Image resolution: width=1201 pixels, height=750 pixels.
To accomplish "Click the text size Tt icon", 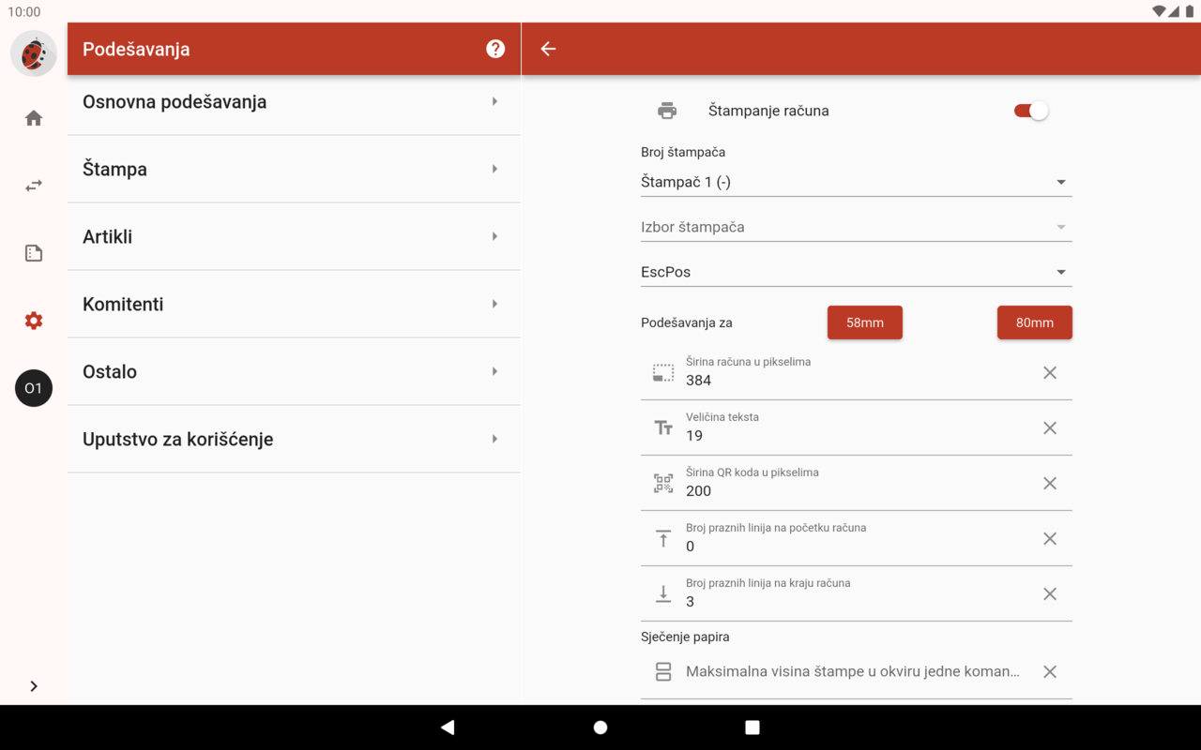I will point(663,428).
